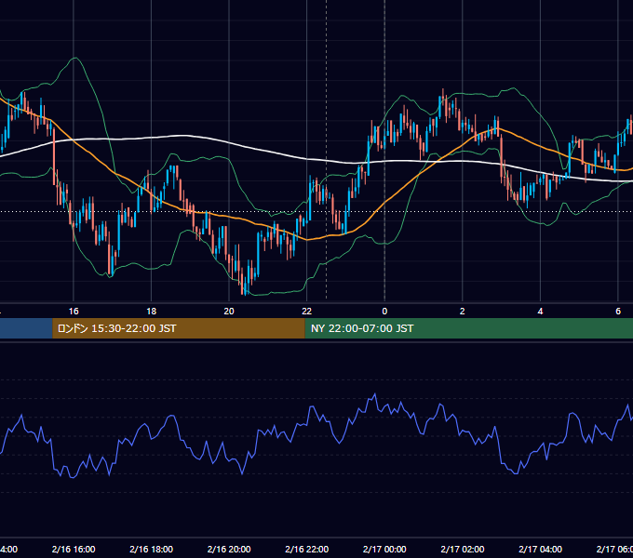Screen dimensions: 633x558
Task: Click the 2/16 18:00 indicator time label
Action: pyautogui.click(x=152, y=549)
